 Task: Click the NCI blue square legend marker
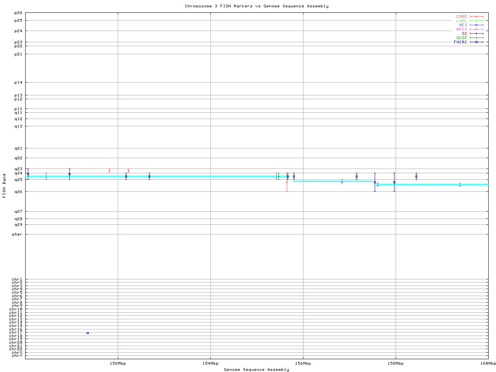pos(476,25)
